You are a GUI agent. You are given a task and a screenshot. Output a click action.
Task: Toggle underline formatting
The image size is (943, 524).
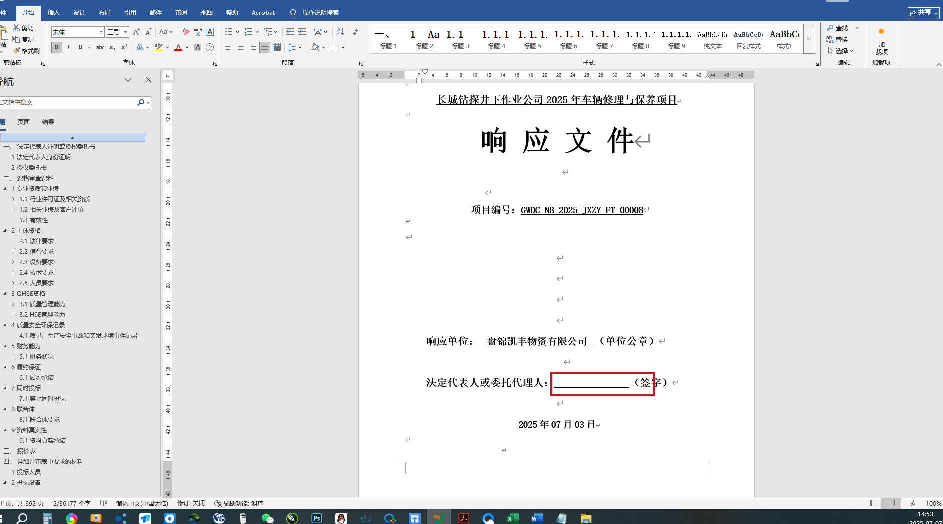coord(80,47)
